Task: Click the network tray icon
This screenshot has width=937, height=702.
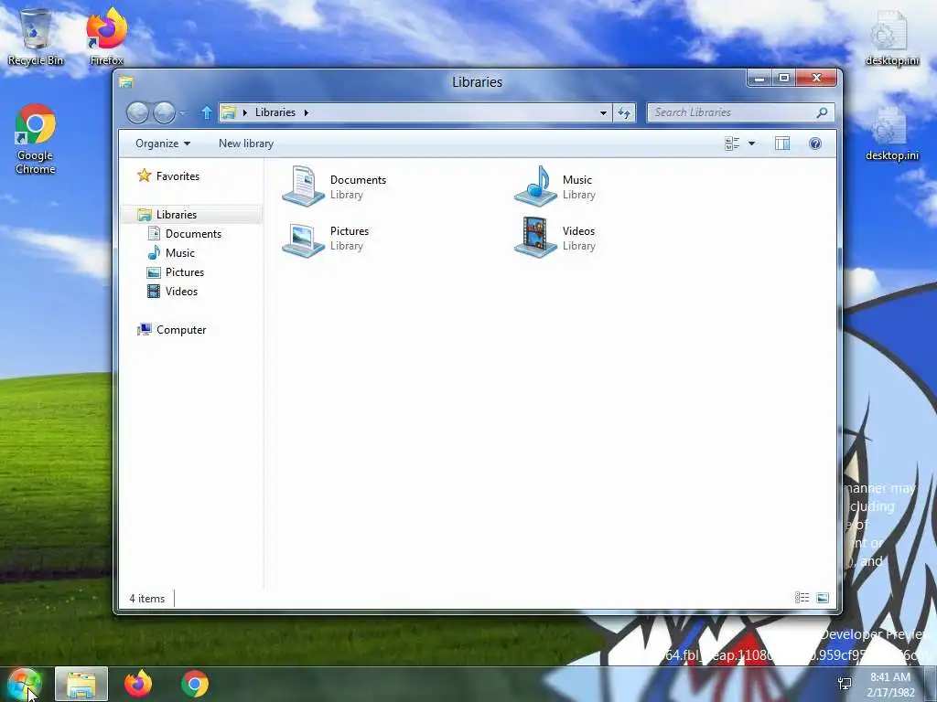Action: 845,684
